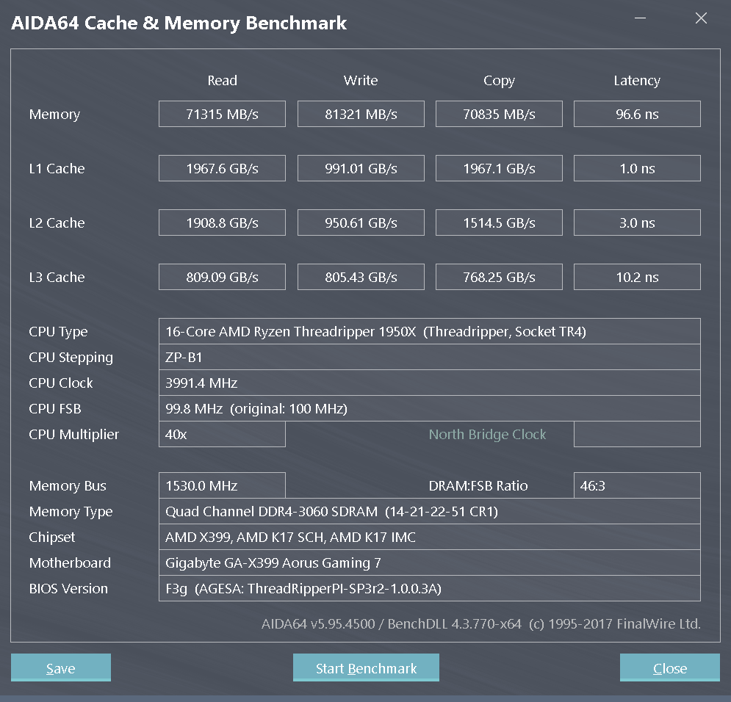Click the Memory Latency 96.6 ns field
Screen dimensions: 731x702
(637, 114)
